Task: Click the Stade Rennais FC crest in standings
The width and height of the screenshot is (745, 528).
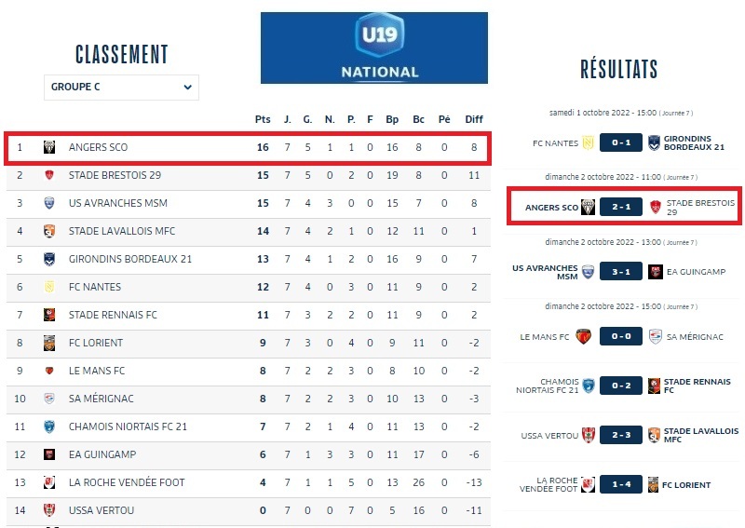Action: click(x=49, y=315)
